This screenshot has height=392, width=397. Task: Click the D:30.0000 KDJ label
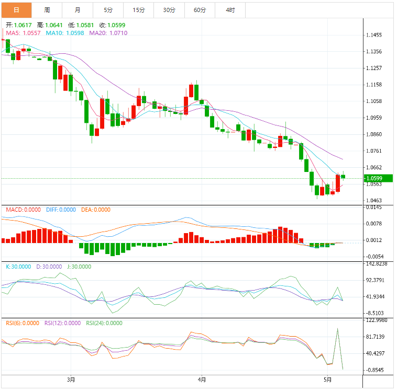pos(49,267)
